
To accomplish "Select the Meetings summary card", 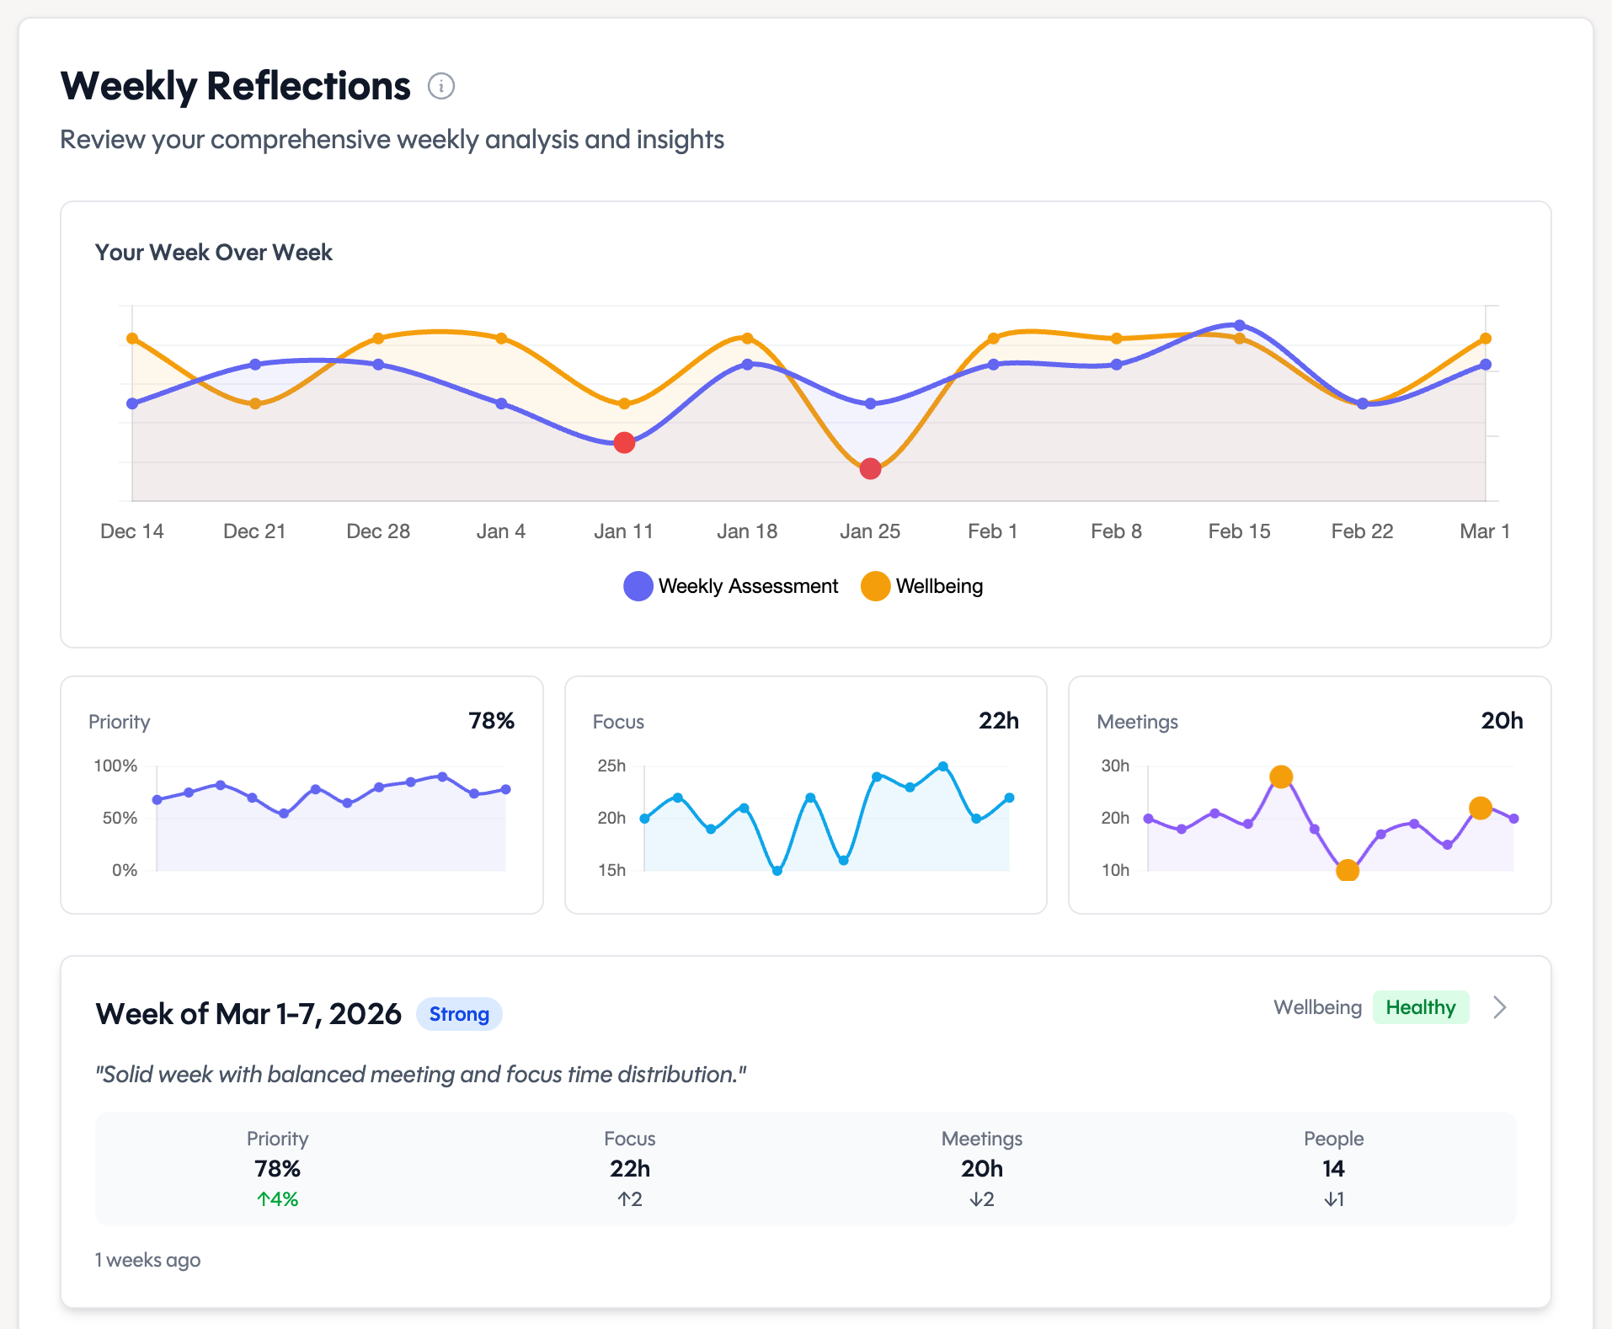I will [1310, 794].
